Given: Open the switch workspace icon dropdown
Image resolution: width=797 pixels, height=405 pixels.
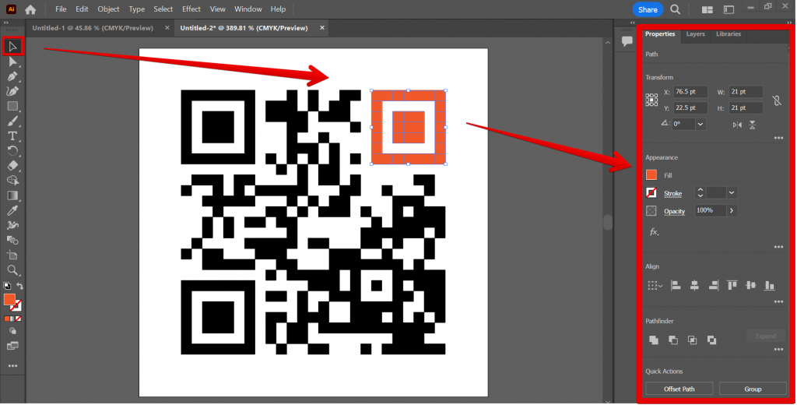Looking at the screenshot, I should [x=729, y=9].
